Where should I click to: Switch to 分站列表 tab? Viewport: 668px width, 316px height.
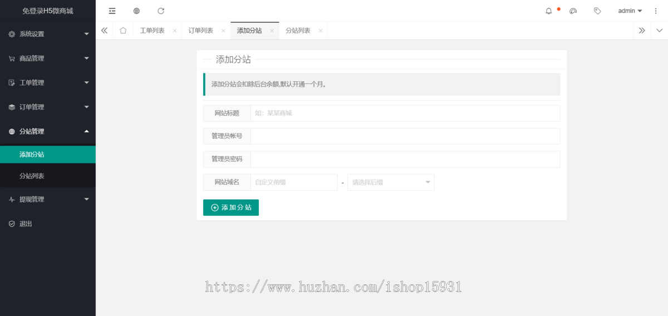tap(298, 31)
